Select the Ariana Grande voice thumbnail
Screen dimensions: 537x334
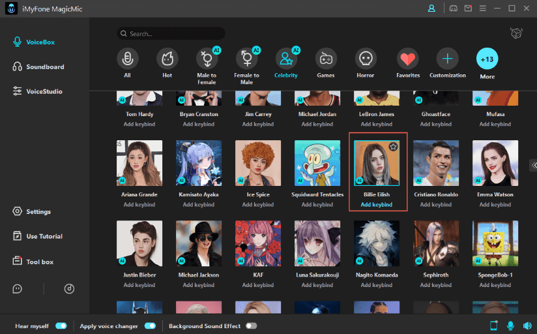point(139,163)
